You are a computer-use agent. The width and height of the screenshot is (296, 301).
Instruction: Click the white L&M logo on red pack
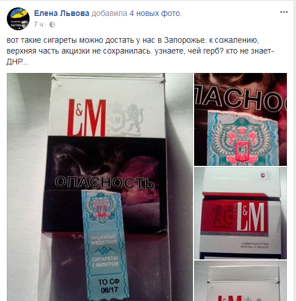point(250,217)
